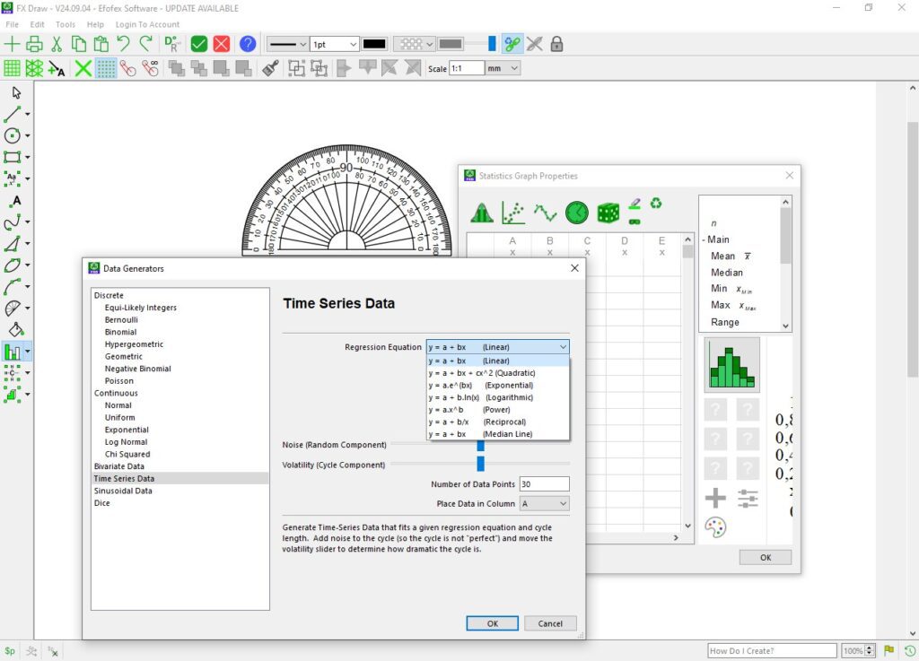The image size is (919, 661).
Task: Toggle the snap-to-grid dotted button
Action: pyautogui.click(x=106, y=67)
